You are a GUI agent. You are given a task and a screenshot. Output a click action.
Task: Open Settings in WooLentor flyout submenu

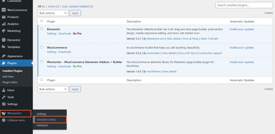tap(41, 114)
